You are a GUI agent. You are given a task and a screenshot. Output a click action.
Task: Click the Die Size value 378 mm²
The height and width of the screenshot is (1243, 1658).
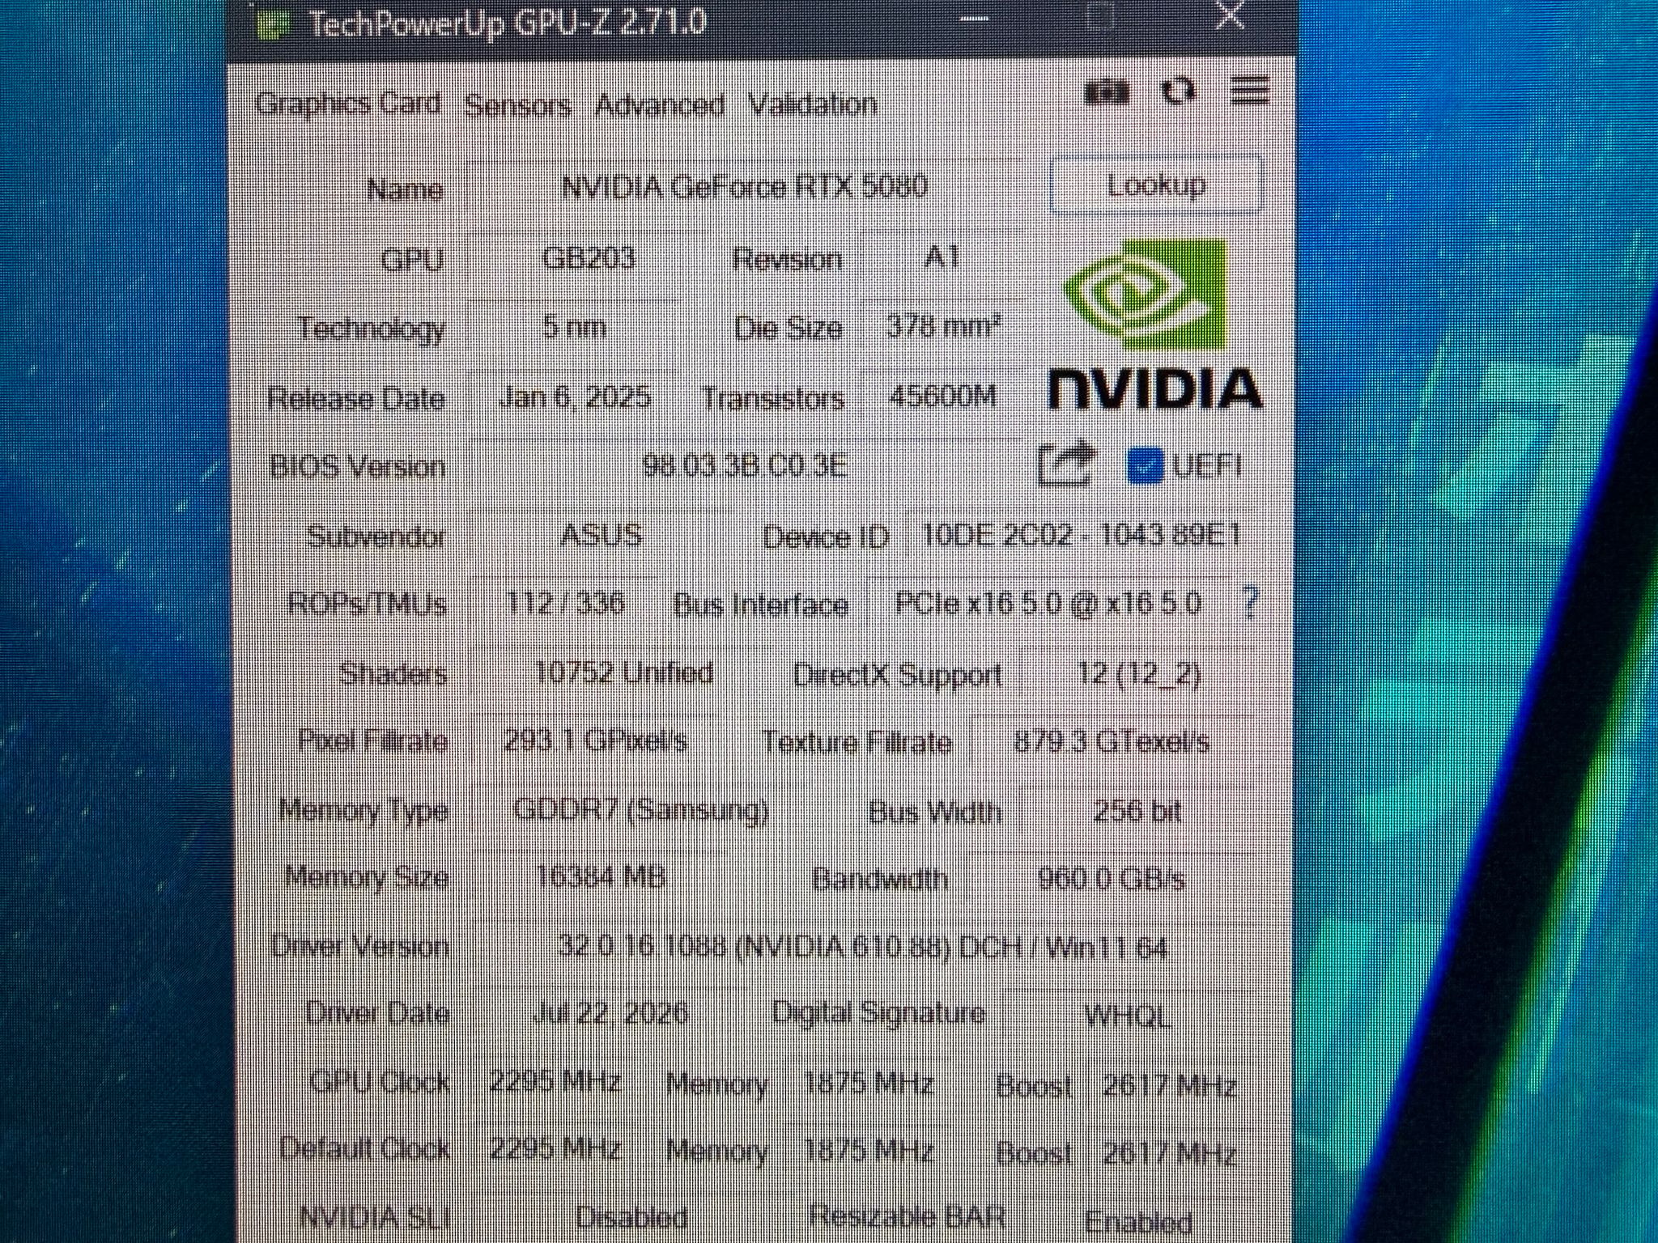(943, 327)
